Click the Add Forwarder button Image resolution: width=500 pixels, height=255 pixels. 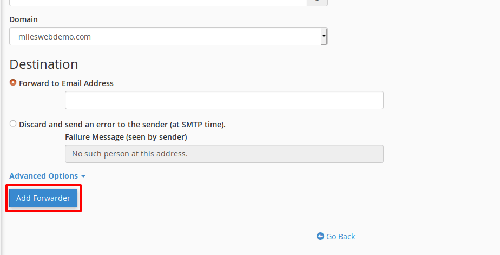click(x=43, y=198)
